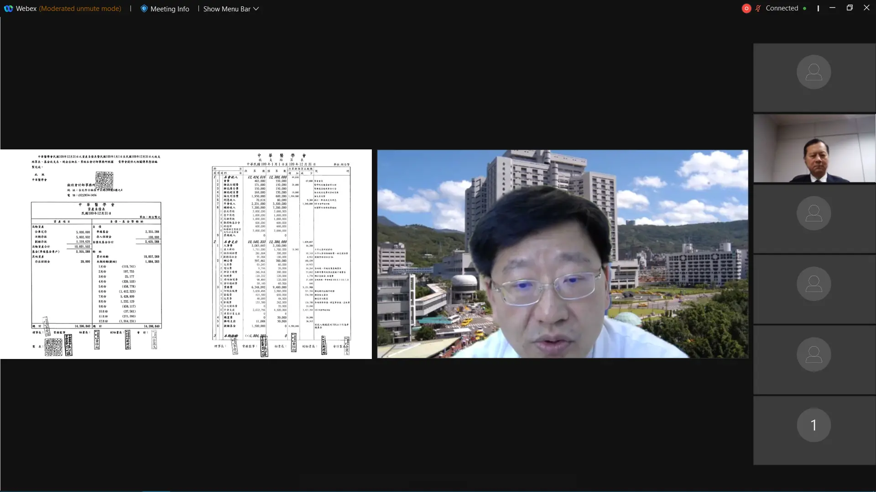The image size is (876, 492).
Task: Click the green connection status dot
Action: 805,8
